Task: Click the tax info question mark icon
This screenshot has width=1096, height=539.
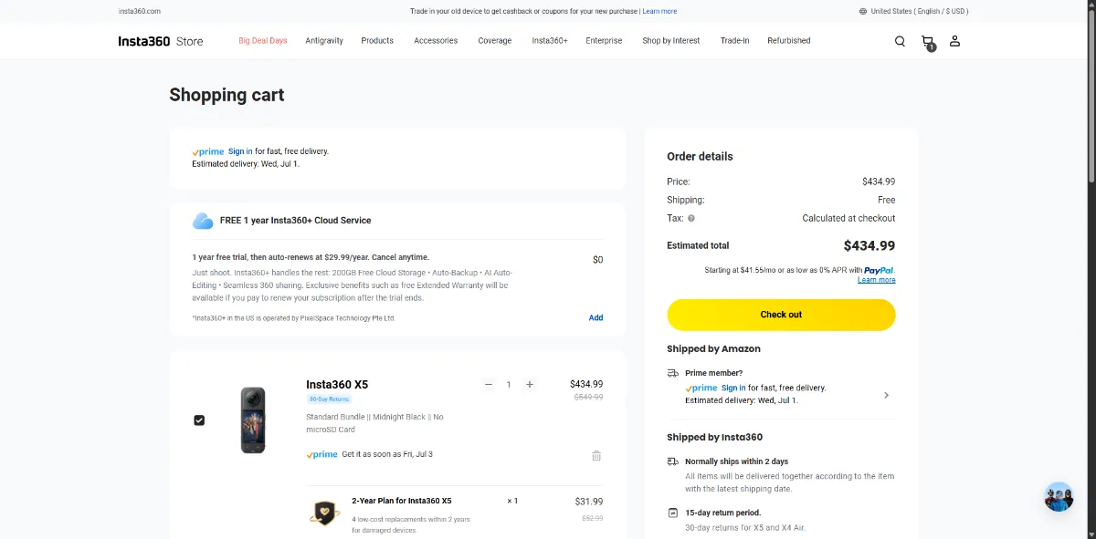Action: (691, 219)
